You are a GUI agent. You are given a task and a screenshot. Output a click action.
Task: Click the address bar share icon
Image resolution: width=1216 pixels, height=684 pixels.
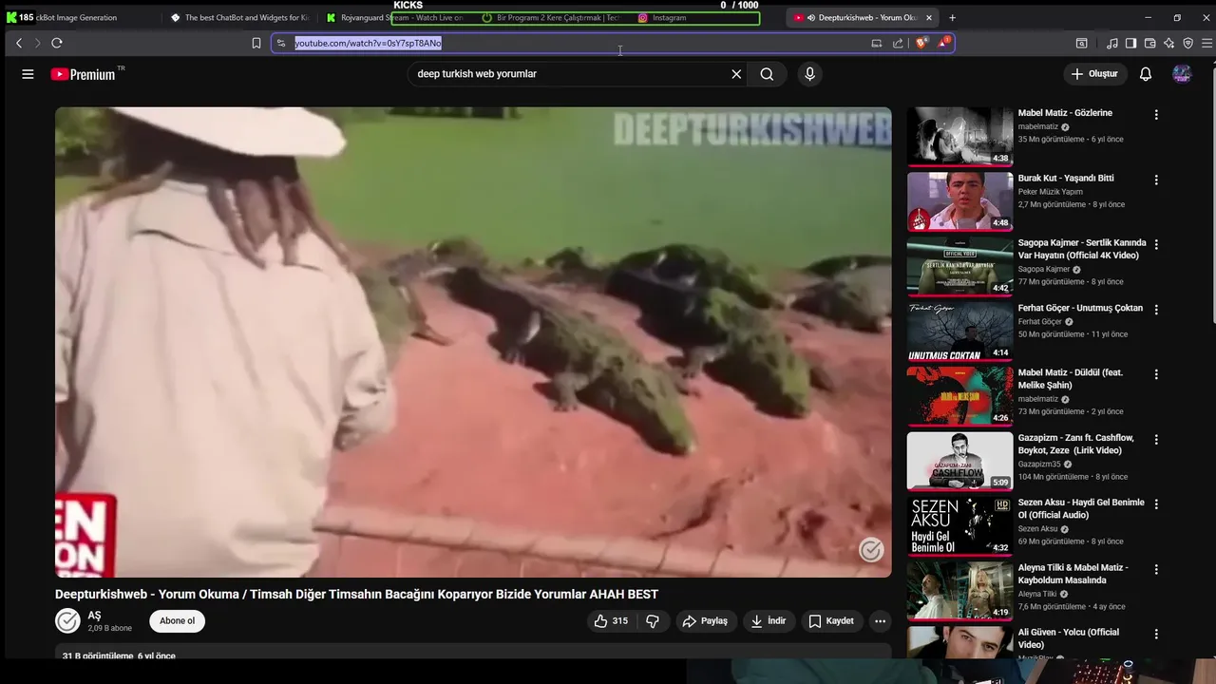898,43
